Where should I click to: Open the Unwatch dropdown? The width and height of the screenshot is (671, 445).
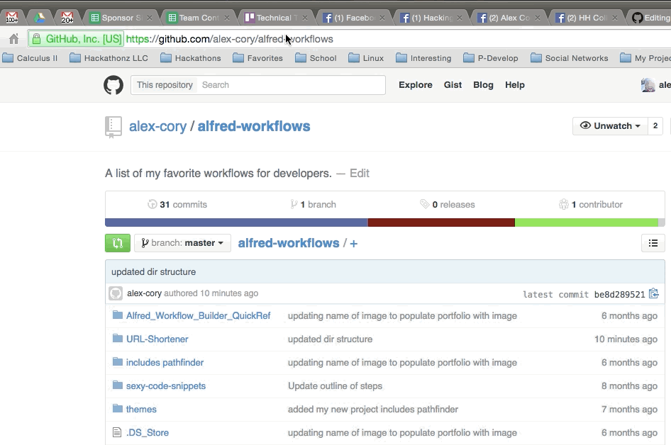click(610, 125)
